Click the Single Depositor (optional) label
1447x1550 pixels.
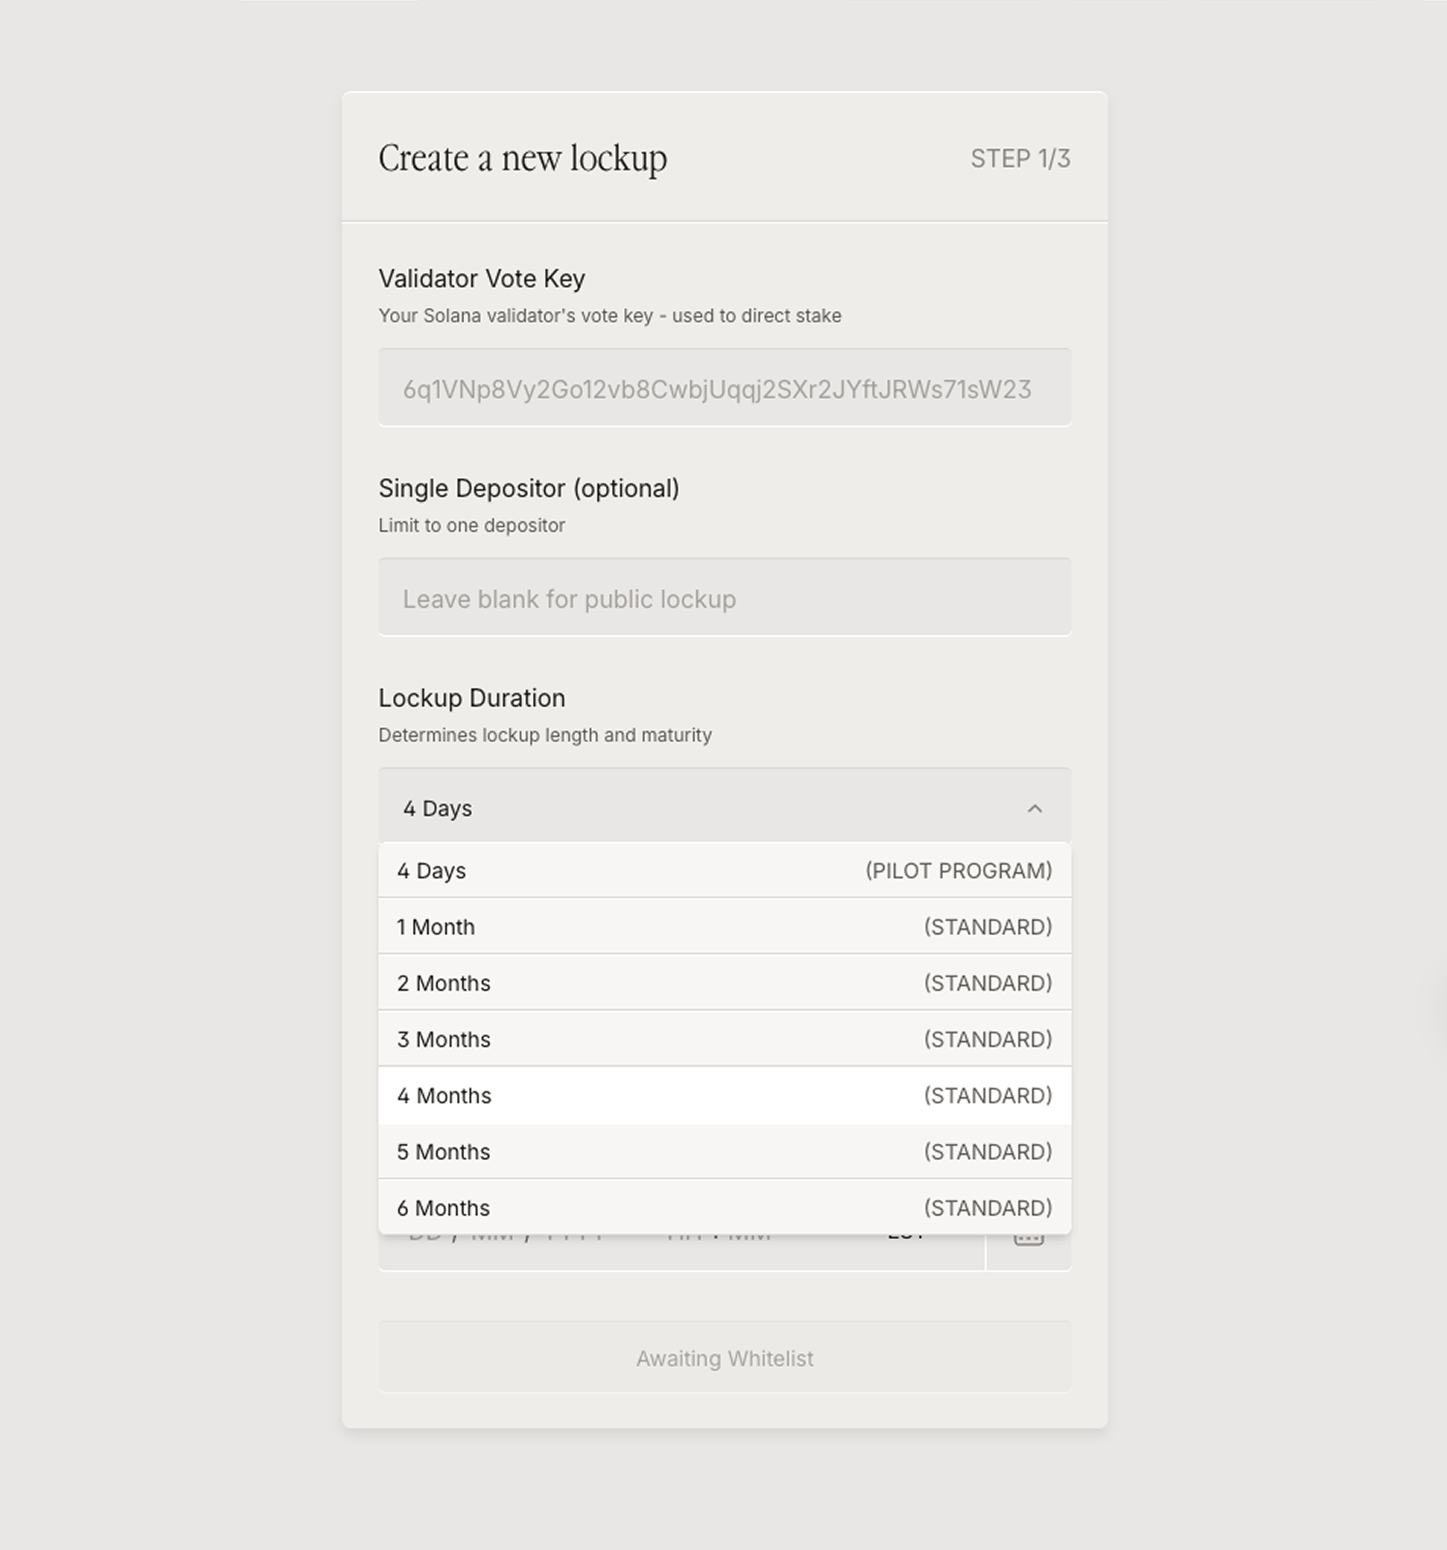click(528, 488)
